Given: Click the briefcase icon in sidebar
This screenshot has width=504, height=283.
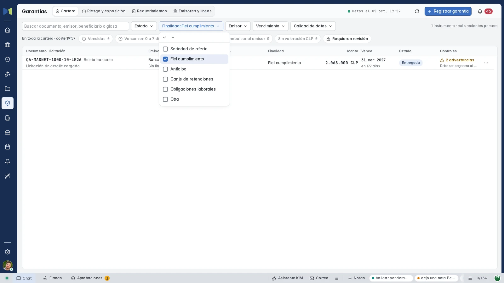Looking at the screenshot, I should click(8, 45).
